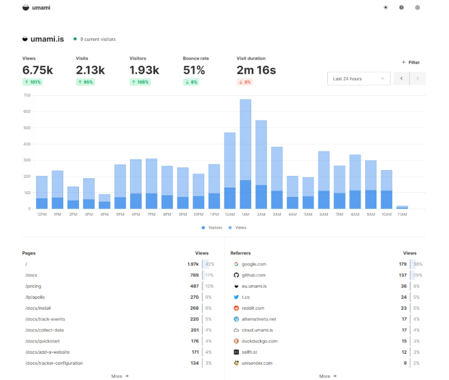Click the github.com referrer icon
This screenshot has width=449, height=380.
pos(237,275)
